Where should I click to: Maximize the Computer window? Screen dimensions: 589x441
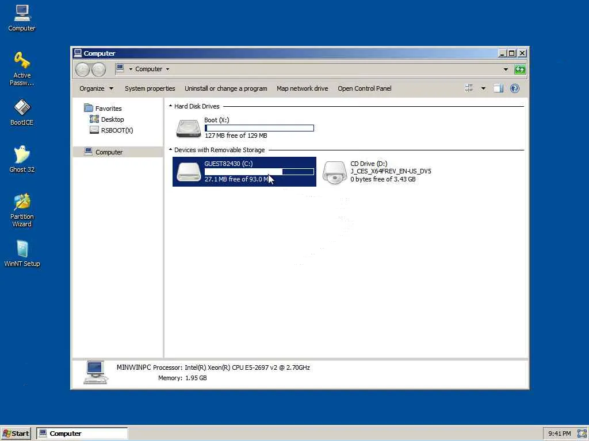point(511,53)
